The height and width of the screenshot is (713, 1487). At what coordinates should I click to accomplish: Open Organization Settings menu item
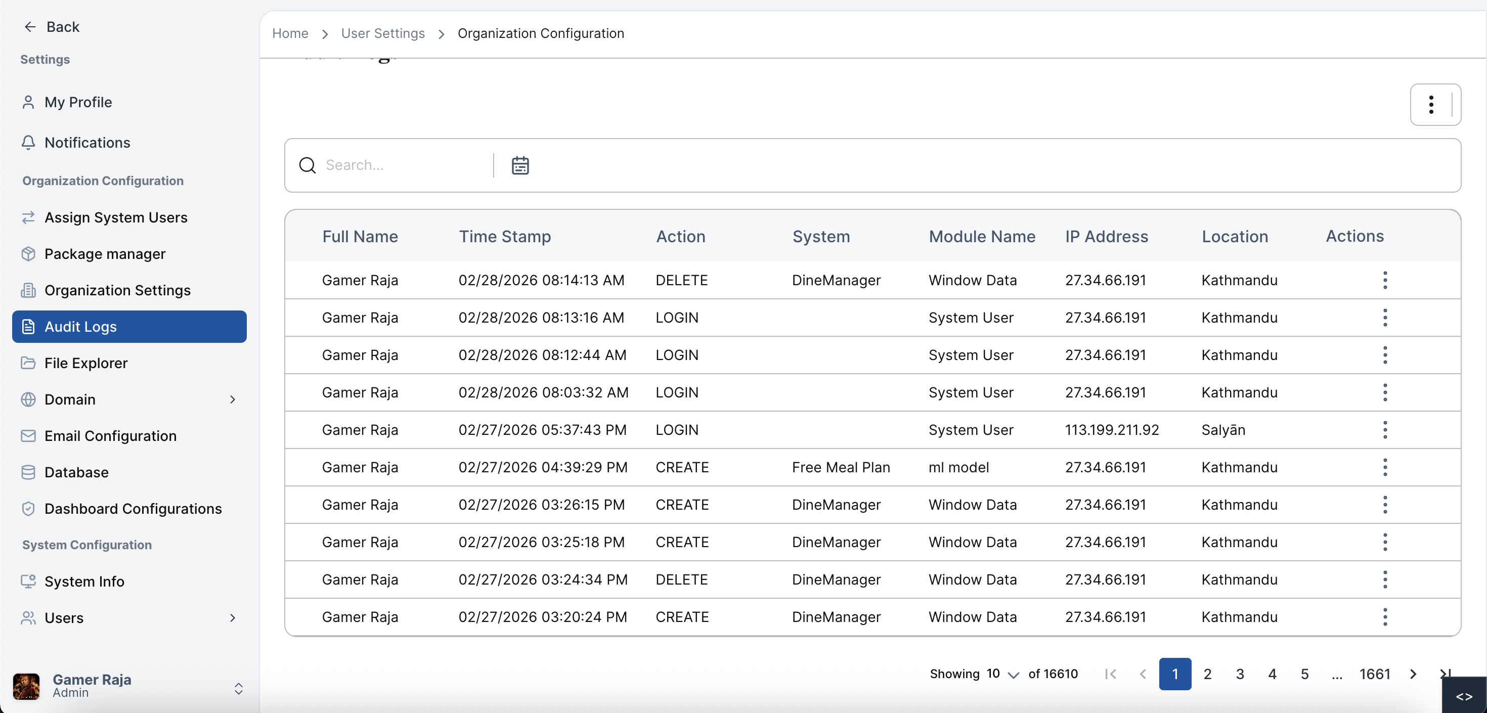point(117,290)
